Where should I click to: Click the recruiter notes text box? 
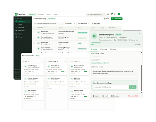115,72
